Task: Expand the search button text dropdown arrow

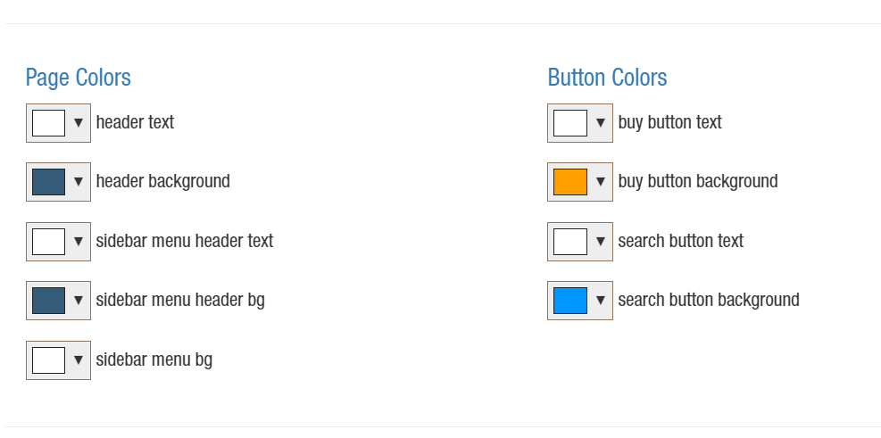Action: pos(601,242)
